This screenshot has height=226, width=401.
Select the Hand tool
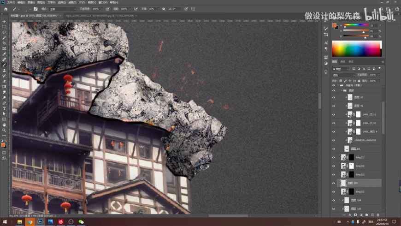(x=4, y=125)
